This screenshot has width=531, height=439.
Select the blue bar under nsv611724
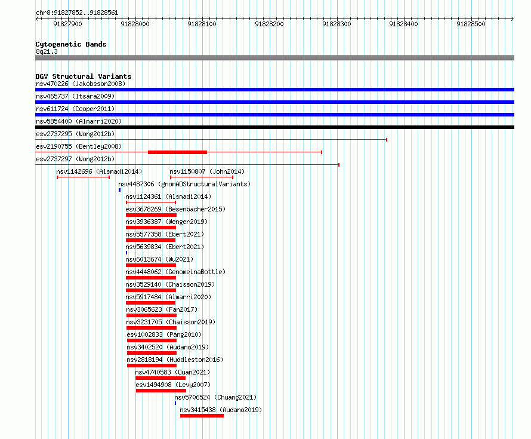(274, 115)
